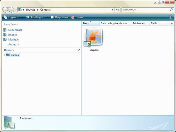The image size is (176, 132).
Task: Expand the Bureau tree node
Action: (x=4, y=55)
